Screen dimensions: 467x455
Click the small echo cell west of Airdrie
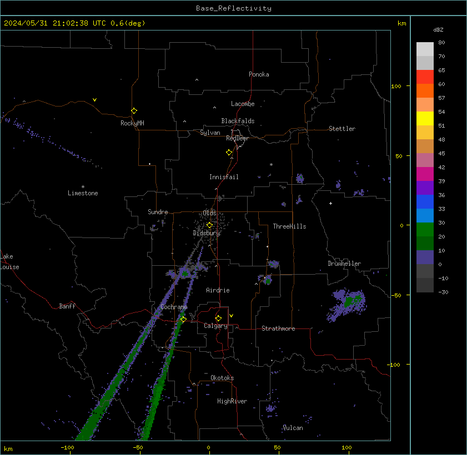coord(184,273)
